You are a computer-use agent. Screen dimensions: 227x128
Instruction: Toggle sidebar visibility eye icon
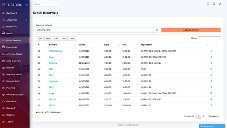click(x=27, y=5)
